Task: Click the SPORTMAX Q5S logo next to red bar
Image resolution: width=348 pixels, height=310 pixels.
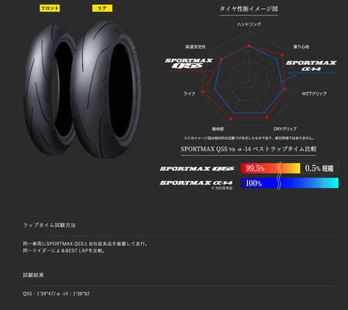Action: tap(197, 169)
